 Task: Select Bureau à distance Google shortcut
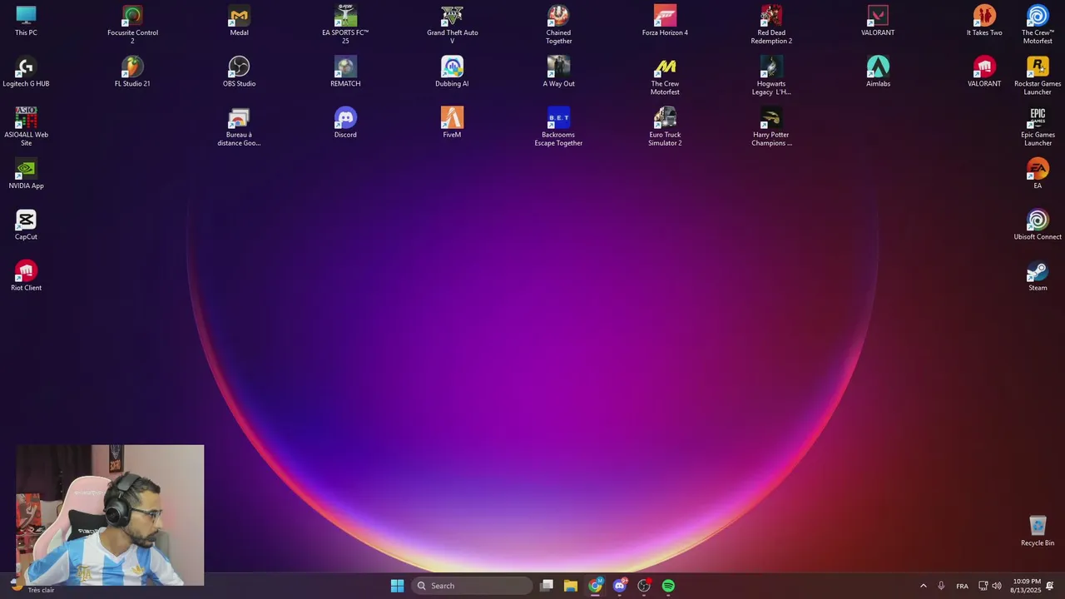(239, 126)
